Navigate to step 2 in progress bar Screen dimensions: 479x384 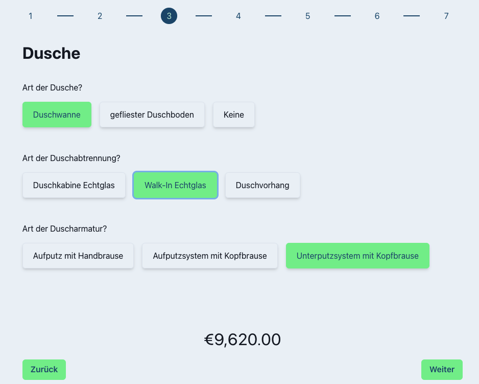[x=100, y=16]
